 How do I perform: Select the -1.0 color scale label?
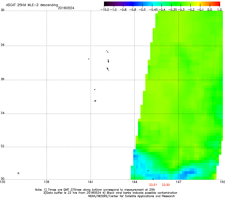coord(113,10)
